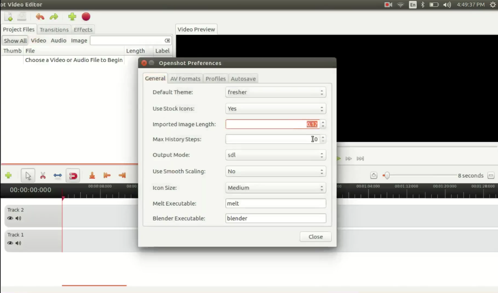
Task: Click the Show All filter button
Action: pos(15,41)
